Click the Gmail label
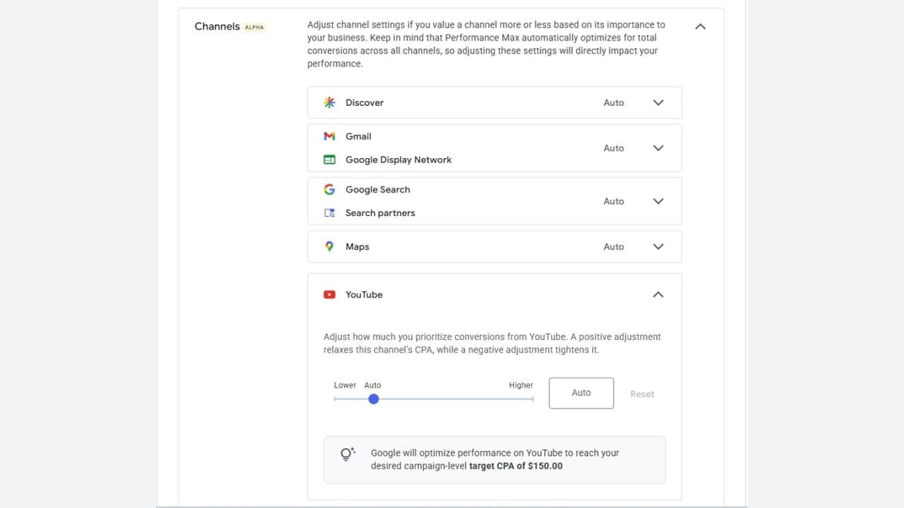The height and width of the screenshot is (508, 904). [358, 136]
